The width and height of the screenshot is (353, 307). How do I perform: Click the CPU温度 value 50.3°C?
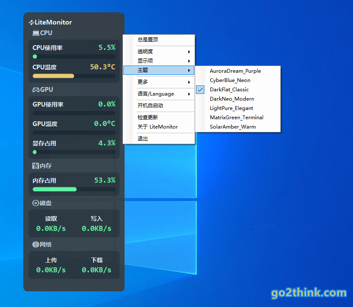click(x=103, y=67)
